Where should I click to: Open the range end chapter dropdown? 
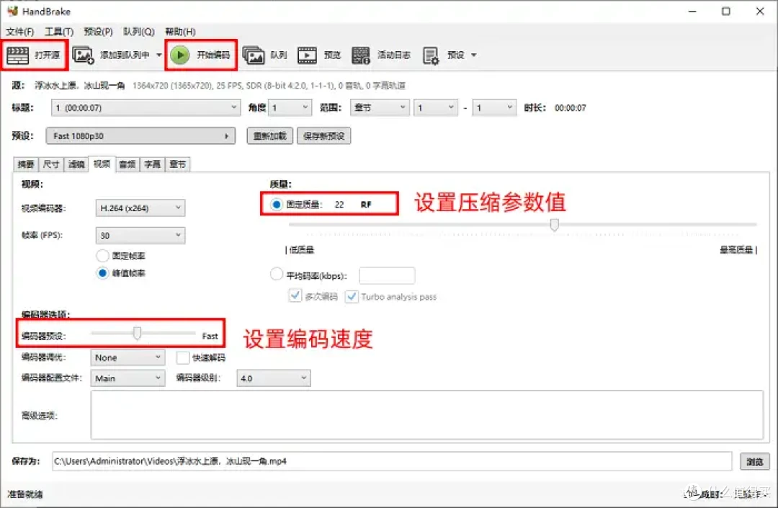pyautogui.click(x=494, y=107)
